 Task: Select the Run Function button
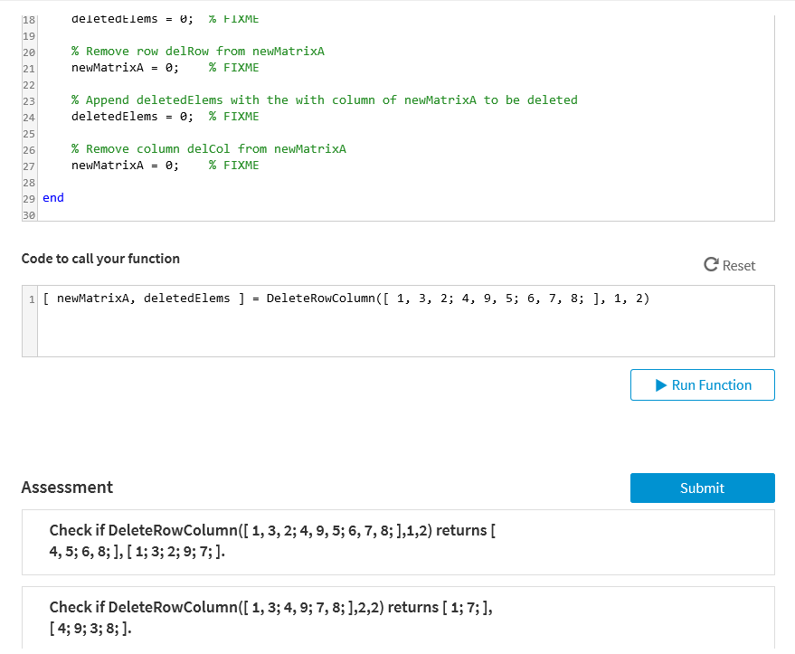[702, 384]
